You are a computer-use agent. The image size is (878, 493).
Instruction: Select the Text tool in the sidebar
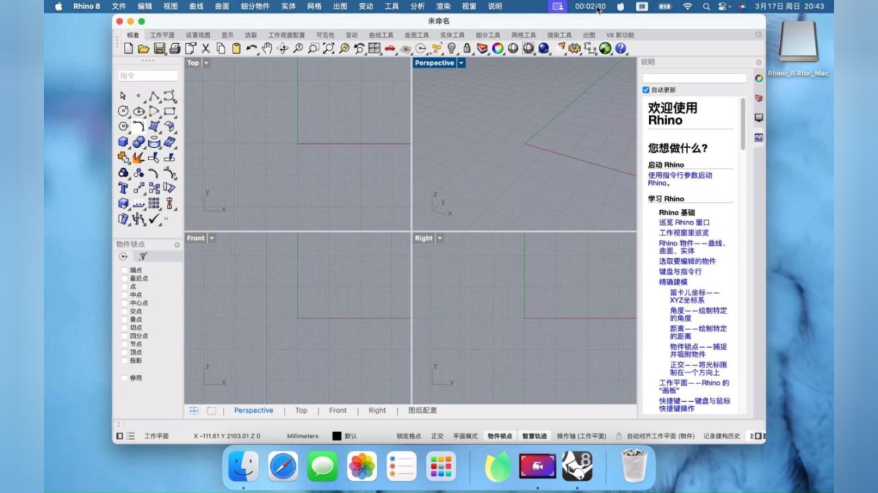pos(122,186)
